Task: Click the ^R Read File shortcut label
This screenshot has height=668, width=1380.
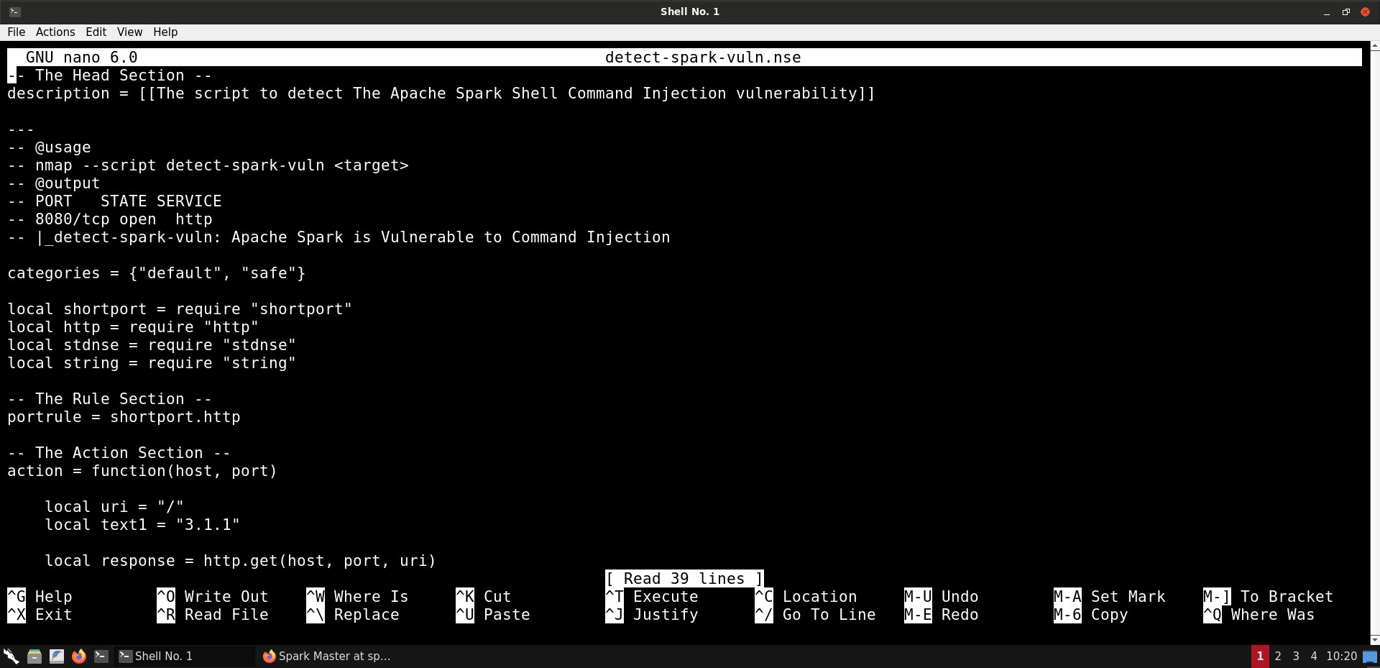Action: pyautogui.click(x=213, y=615)
